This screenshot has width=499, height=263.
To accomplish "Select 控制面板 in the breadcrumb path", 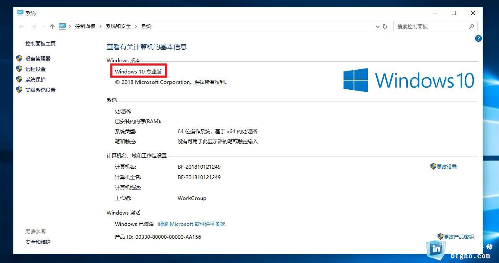I will (x=85, y=26).
